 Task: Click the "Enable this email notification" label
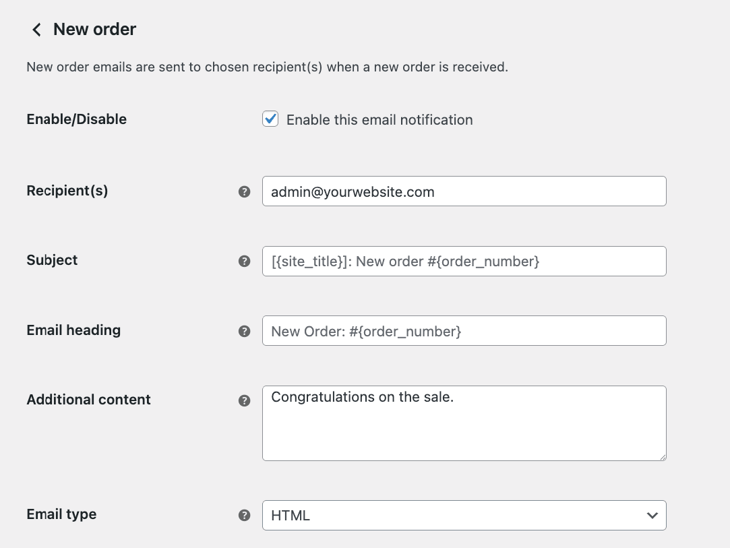379,120
